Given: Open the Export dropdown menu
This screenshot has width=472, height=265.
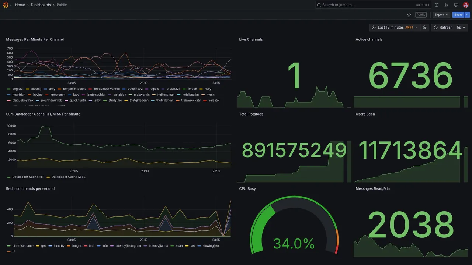Looking at the screenshot, I should tap(441, 15).
